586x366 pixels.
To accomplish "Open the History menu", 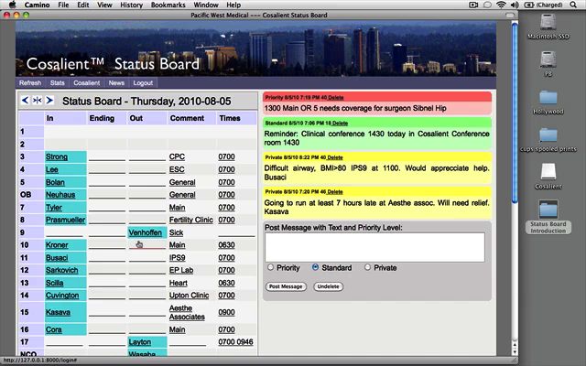I will 131,5.
